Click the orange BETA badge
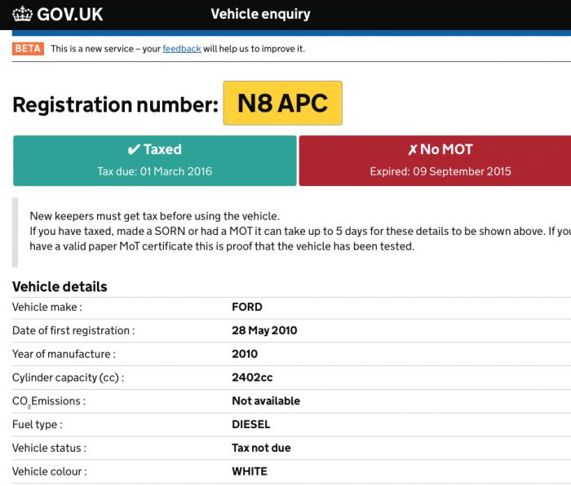571x486 pixels. pos(28,48)
